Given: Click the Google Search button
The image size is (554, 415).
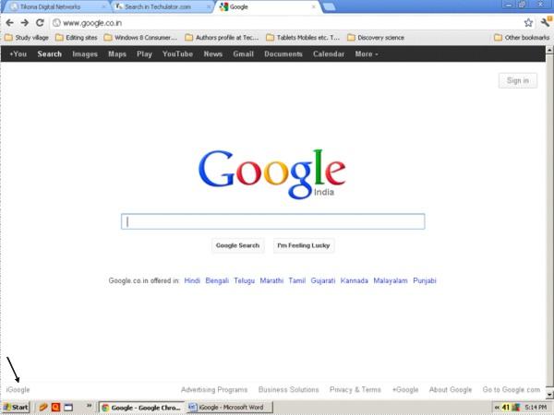Looking at the screenshot, I should point(237,245).
